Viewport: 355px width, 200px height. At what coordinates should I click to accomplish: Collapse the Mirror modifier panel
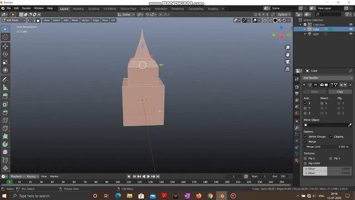click(304, 85)
